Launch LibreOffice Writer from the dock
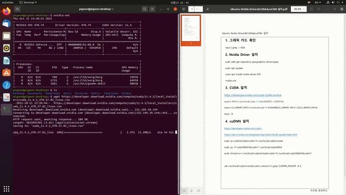Viewport: 346px width, 195px height. [6, 60]
